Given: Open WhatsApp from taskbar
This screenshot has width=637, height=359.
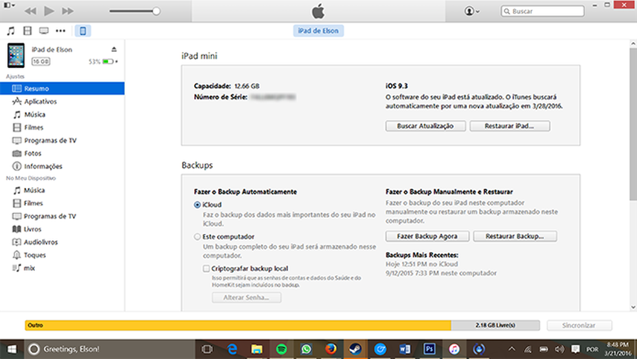Looking at the screenshot, I should tap(306, 349).
